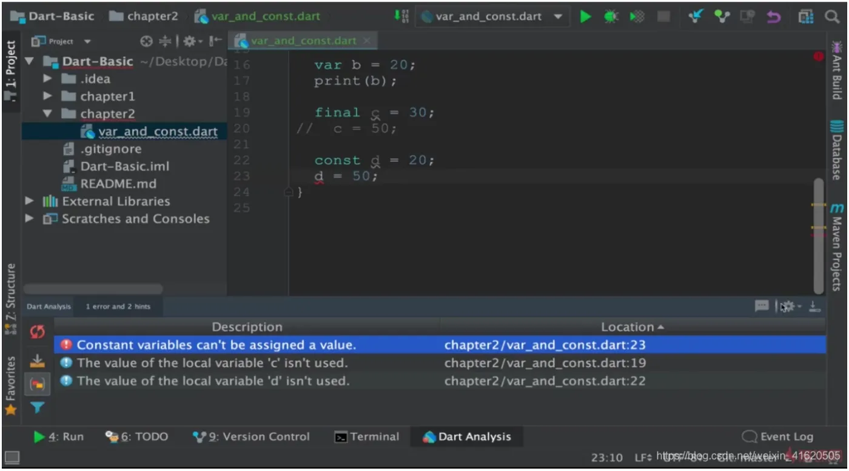Click chapter2 breadcrumb in navigation bar
Image resolution: width=849 pixels, height=471 pixels.
(x=144, y=17)
